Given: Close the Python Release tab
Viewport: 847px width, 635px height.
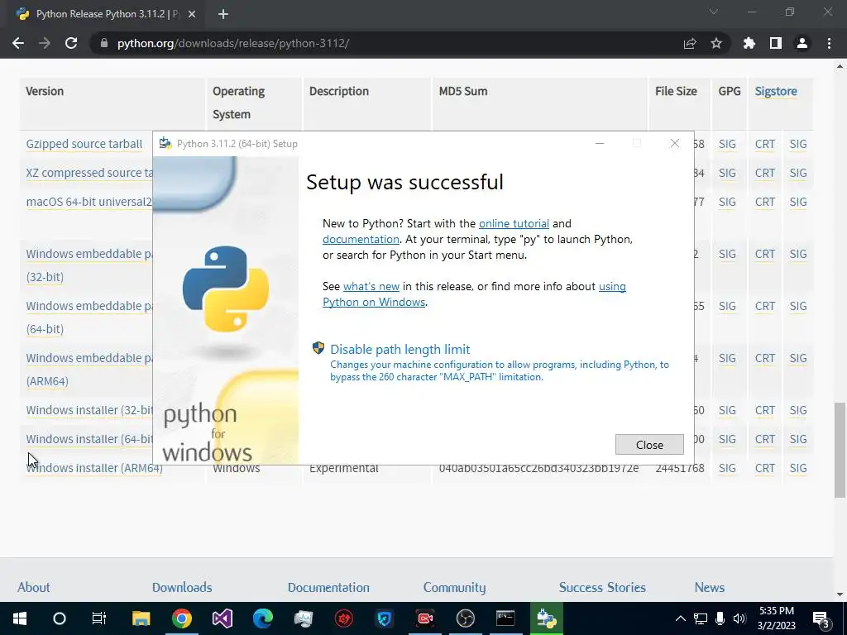Looking at the screenshot, I should pos(192,14).
